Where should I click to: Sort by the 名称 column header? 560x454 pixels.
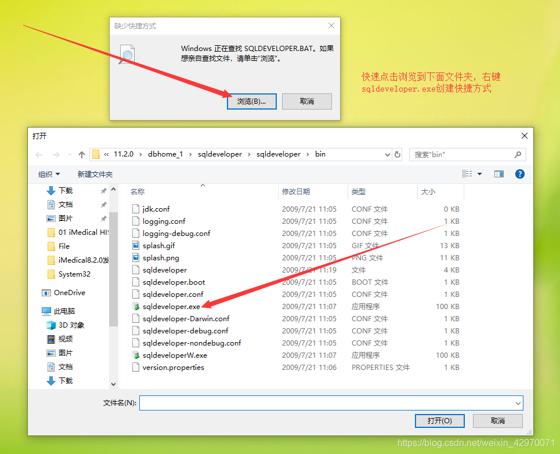click(x=137, y=192)
